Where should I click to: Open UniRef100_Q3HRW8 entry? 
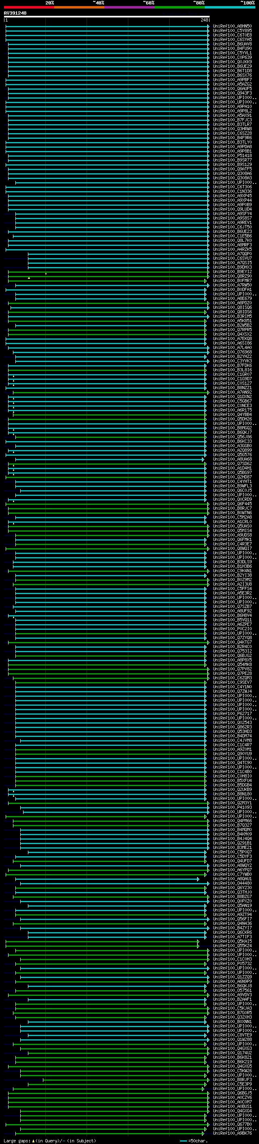click(x=232, y=129)
